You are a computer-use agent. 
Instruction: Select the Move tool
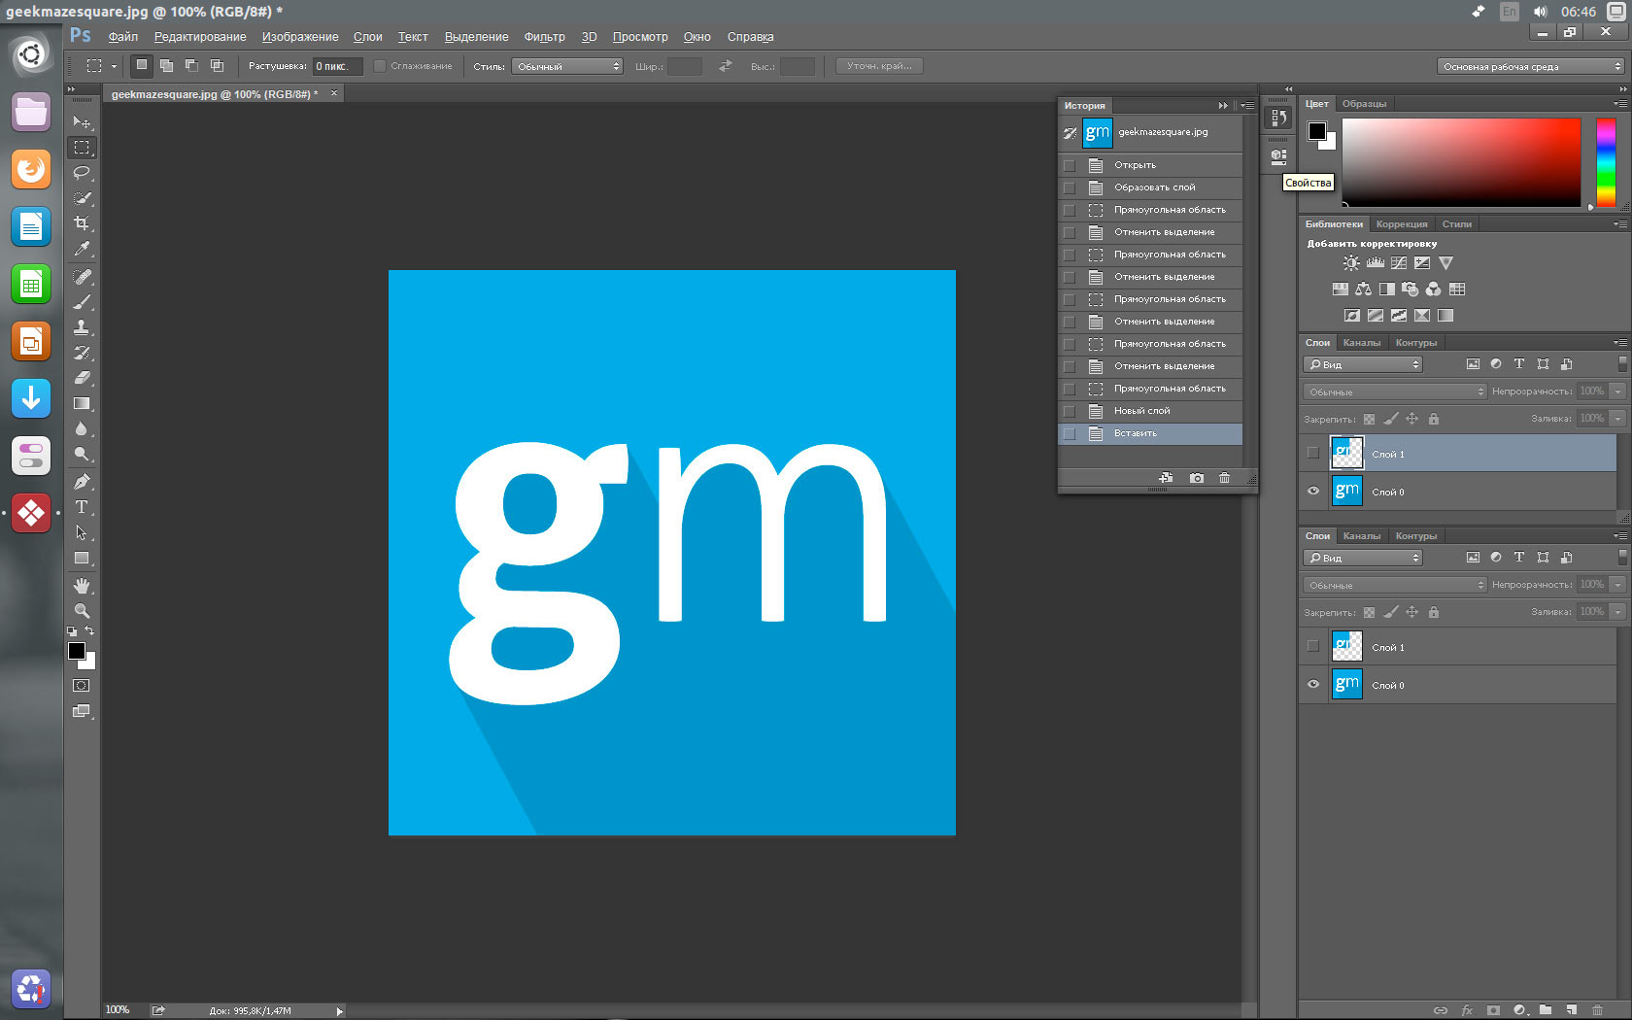tap(82, 122)
